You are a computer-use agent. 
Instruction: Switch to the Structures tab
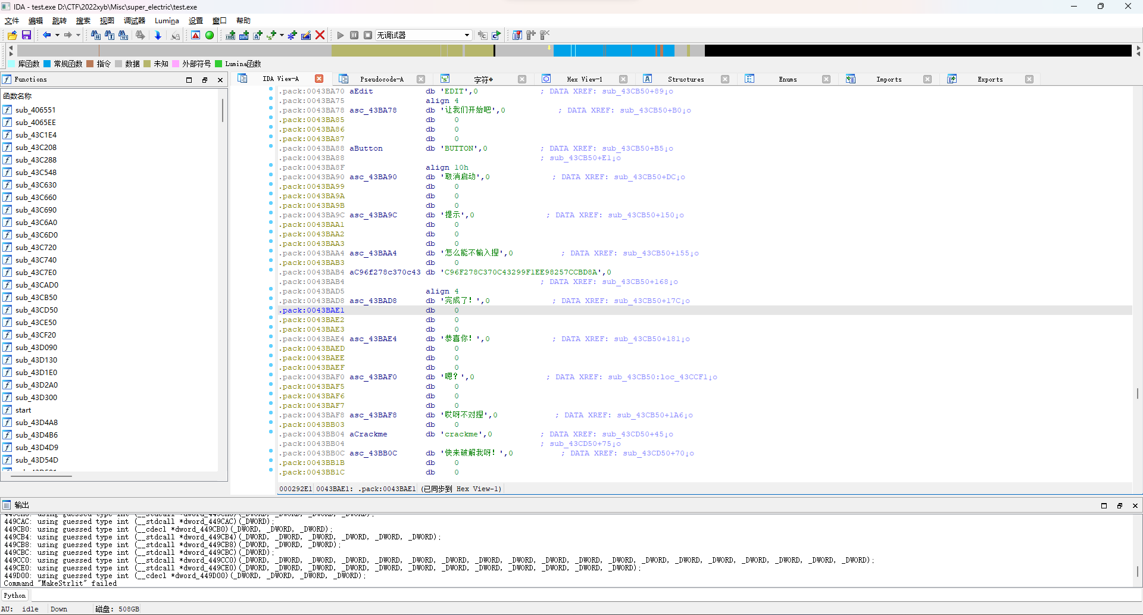coord(686,79)
